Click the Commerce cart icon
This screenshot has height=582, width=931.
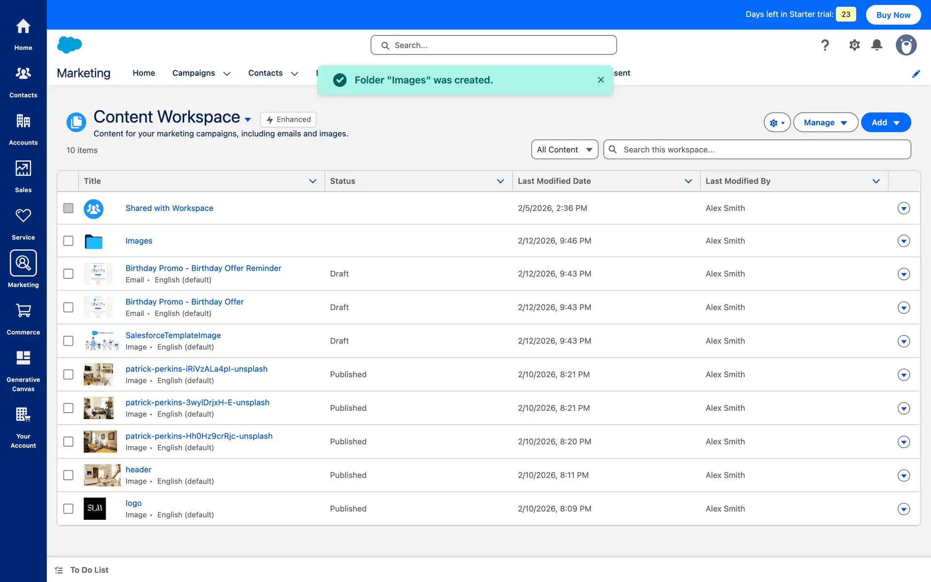pyautogui.click(x=23, y=311)
